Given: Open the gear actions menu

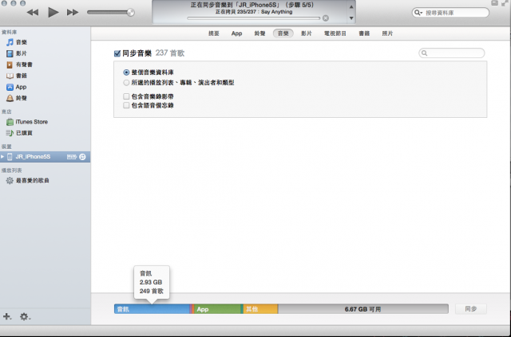Looking at the screenshot, I should 25,316.
